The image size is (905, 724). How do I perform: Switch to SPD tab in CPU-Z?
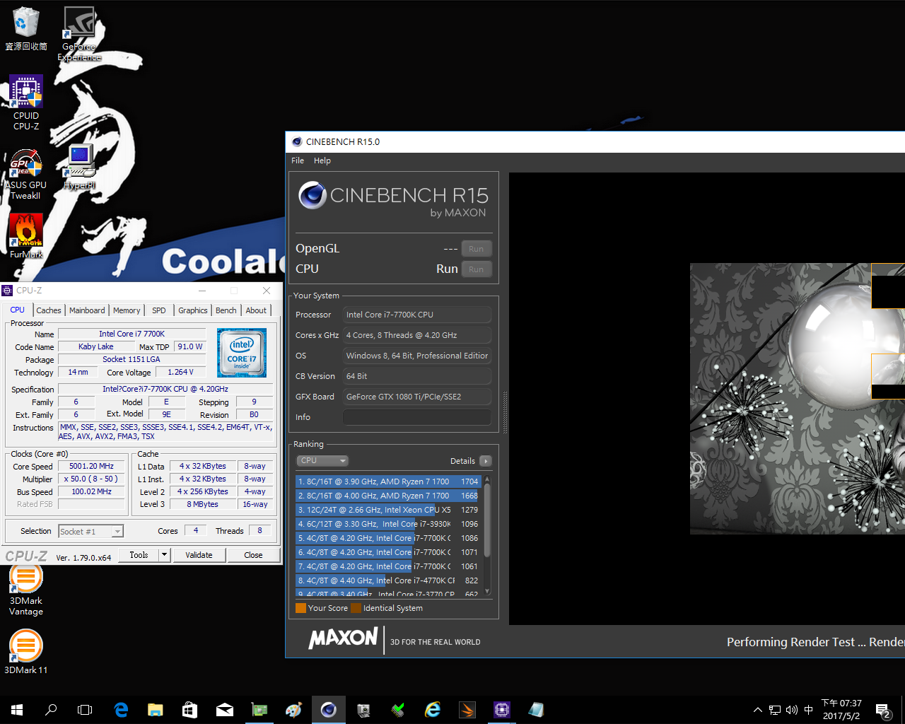pos(159,310)
